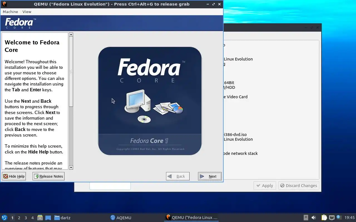The image size is (356, 222).
Task: Switch to workspace 1
Action: [12, 218]
